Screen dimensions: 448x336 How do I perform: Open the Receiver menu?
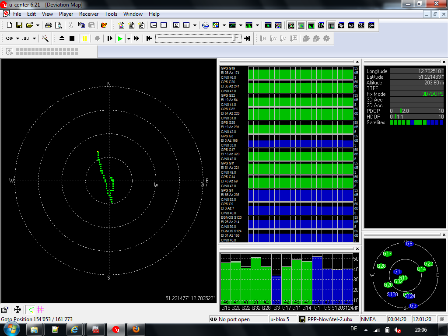pos(89,14)
